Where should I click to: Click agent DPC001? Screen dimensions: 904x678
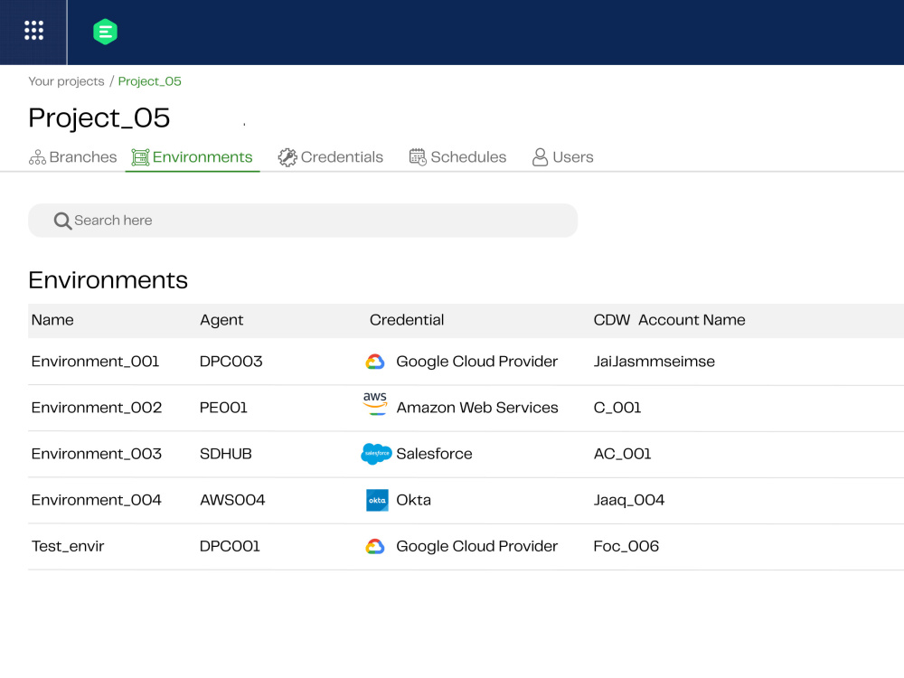230,546
